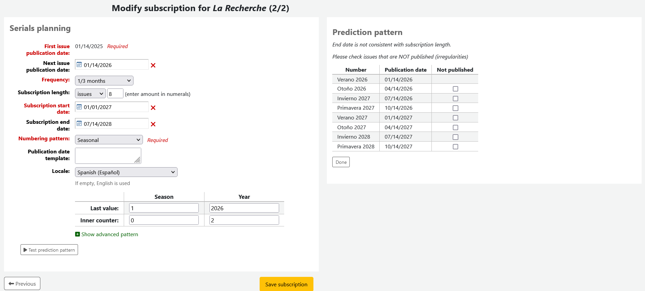Open the Frequency dropdown

coord(104,81)
